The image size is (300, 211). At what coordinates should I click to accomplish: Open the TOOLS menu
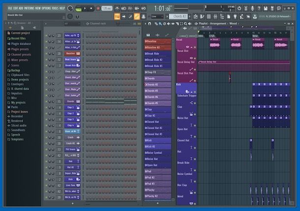point(55,8)
